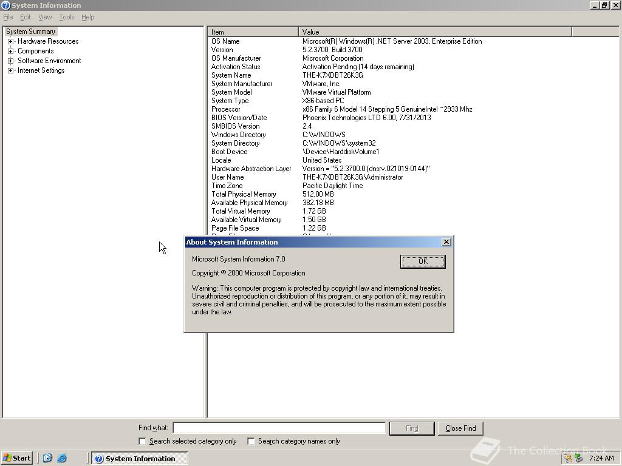Open the Start menu
This screenshot has height=466, width=622.
point(16,458)
